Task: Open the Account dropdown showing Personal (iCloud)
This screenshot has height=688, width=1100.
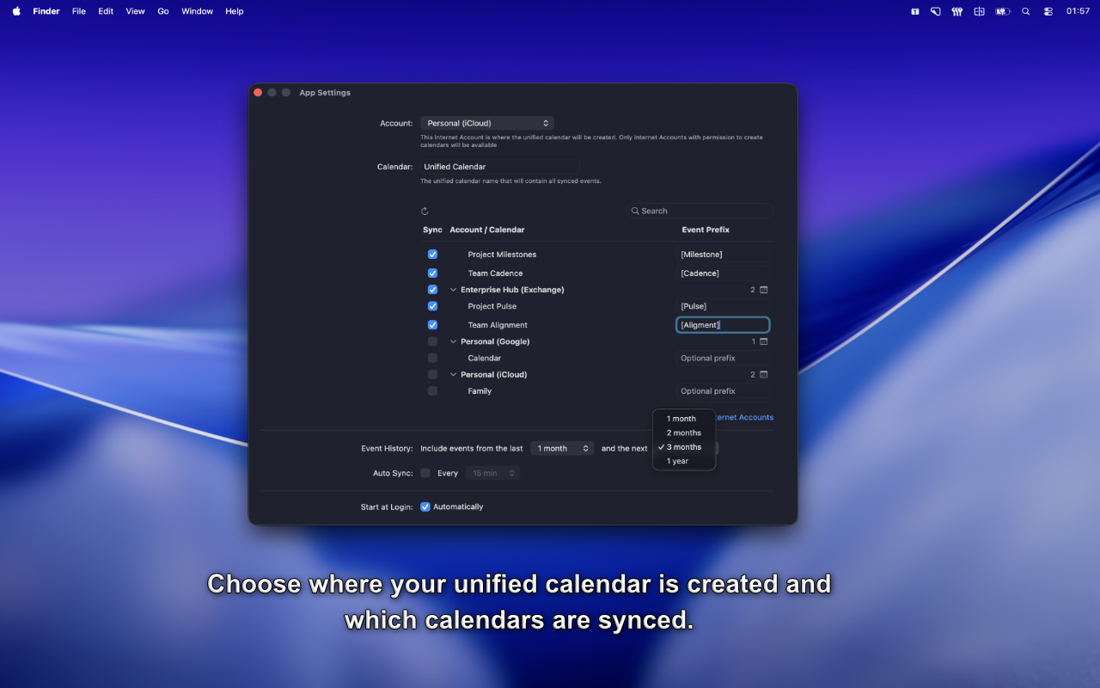Action: coord(487,122)
